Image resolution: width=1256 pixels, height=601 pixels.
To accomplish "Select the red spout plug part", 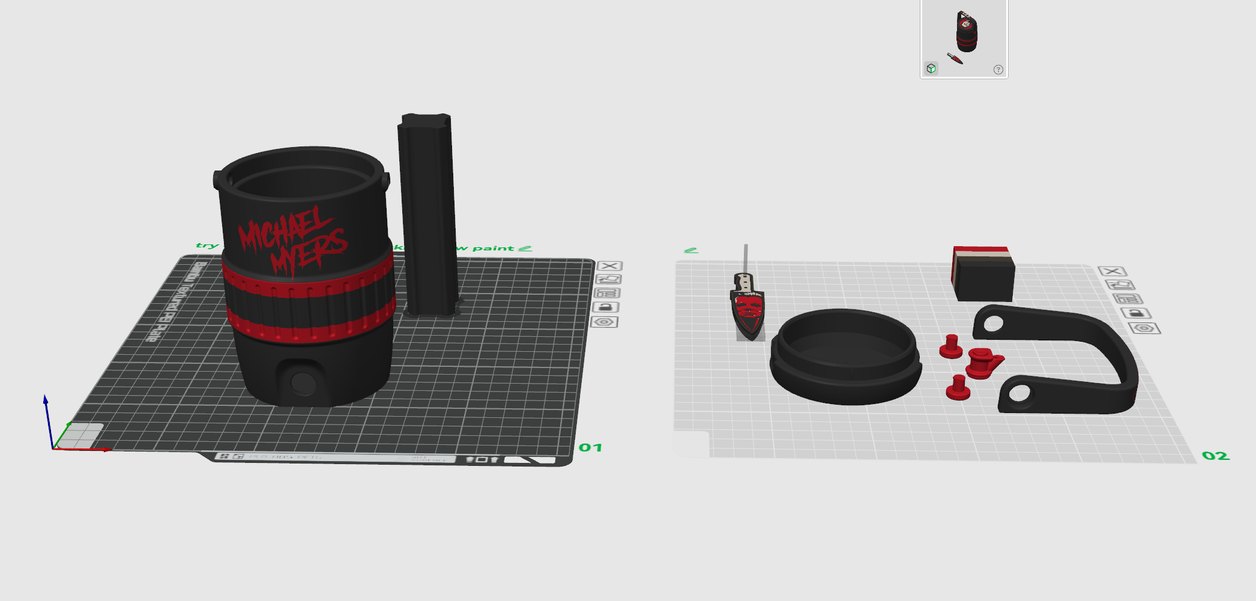I will coord(983,363).
